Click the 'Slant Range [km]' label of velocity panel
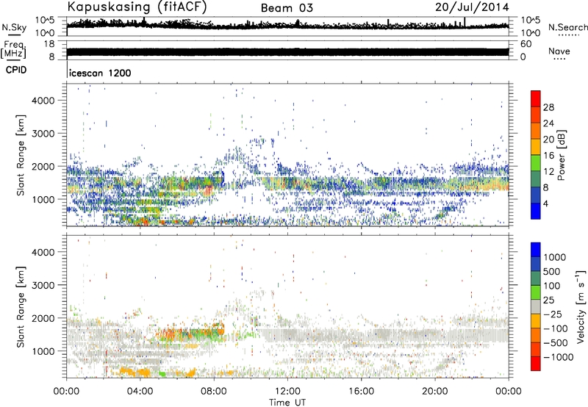 [x=21, y=306]
